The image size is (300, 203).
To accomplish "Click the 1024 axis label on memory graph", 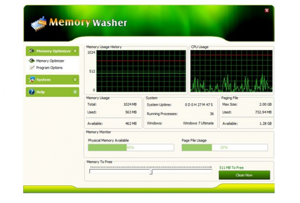I will tap(91, 53).
